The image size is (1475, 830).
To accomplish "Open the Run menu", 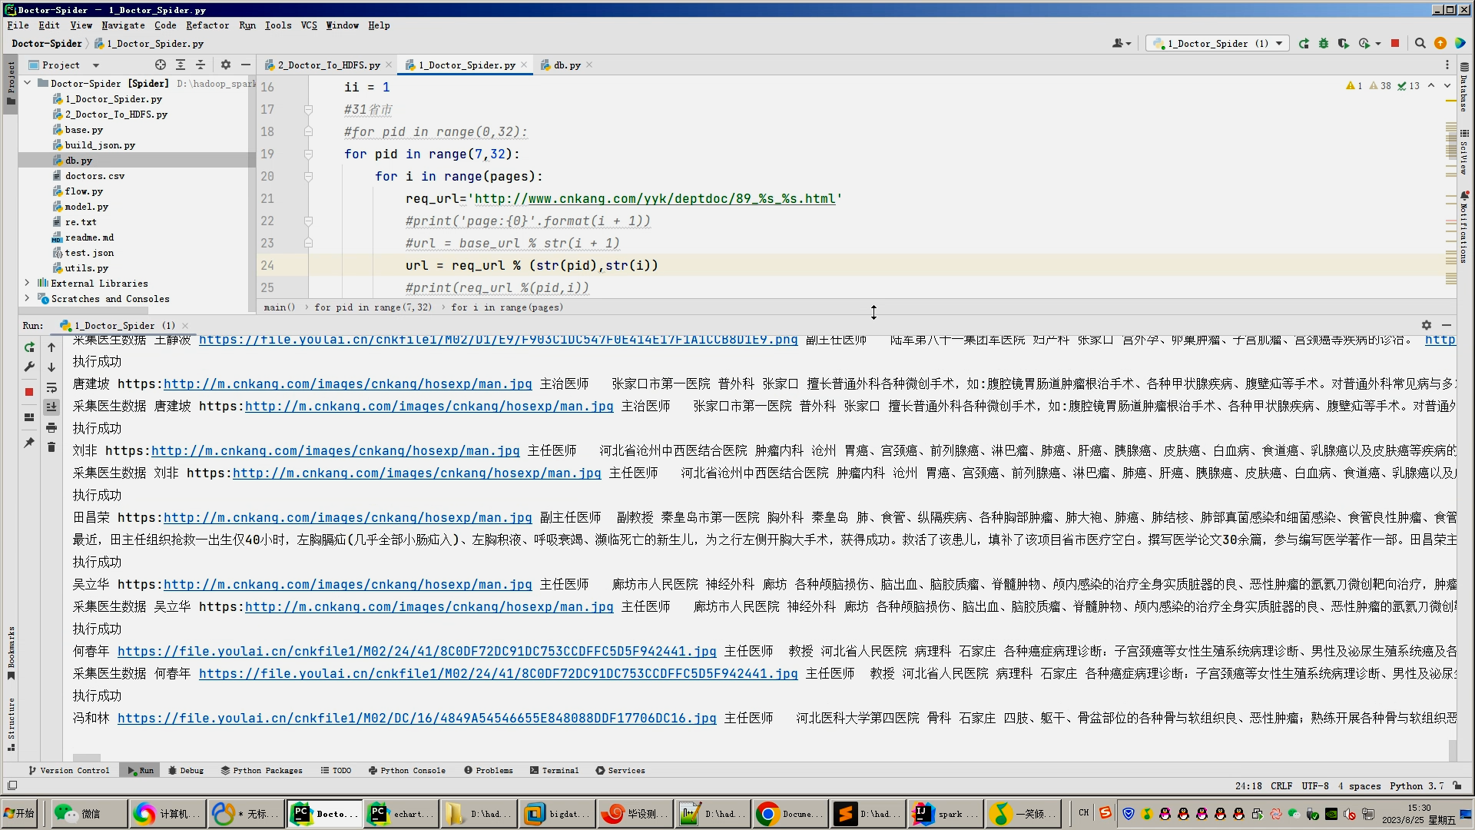I will [247, 25].
